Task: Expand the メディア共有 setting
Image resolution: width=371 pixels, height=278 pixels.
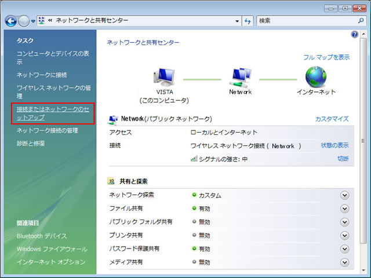Action: point(345,262)
